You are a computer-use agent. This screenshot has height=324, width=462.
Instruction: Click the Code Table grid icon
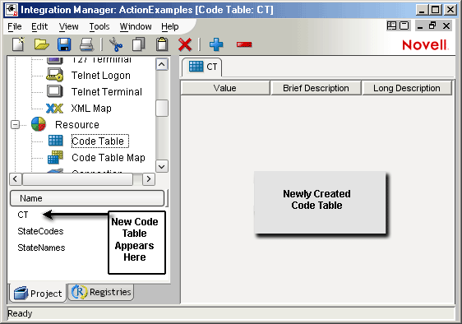[55, 141]
